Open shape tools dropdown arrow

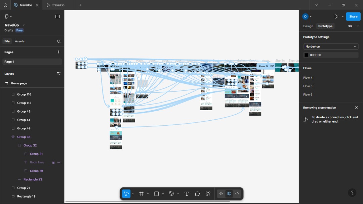pyautogui.click(x=163, y=194)
